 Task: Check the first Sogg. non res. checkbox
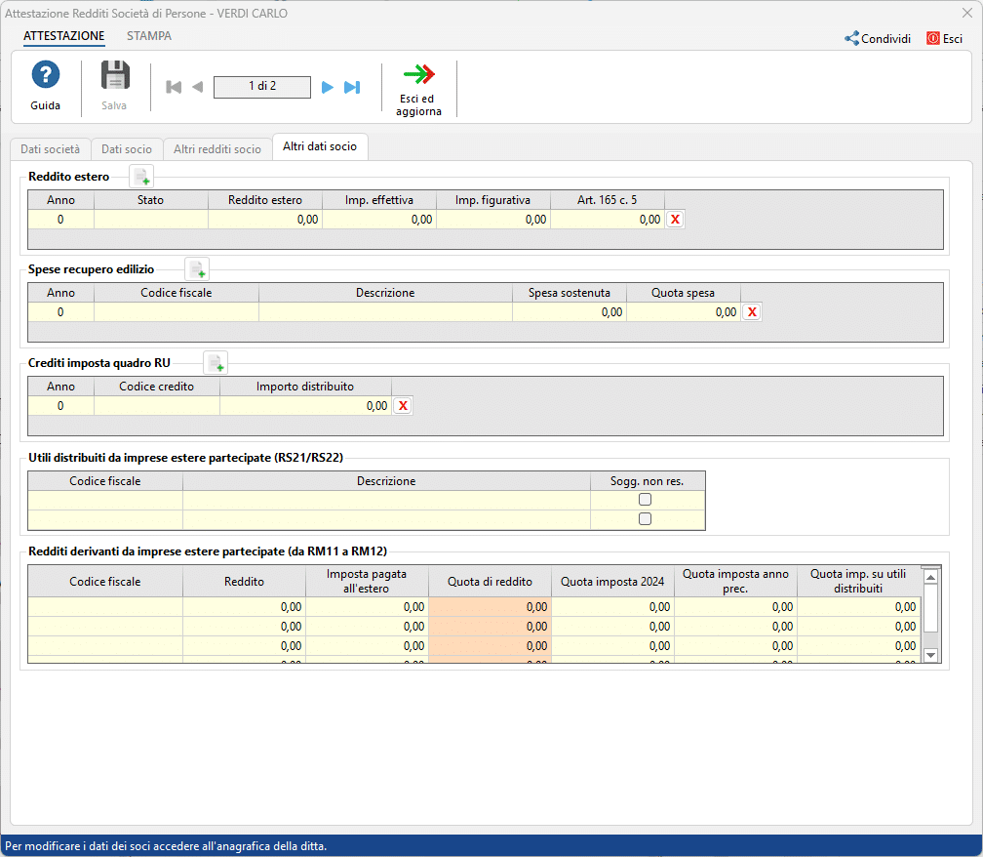coord(646,498)
